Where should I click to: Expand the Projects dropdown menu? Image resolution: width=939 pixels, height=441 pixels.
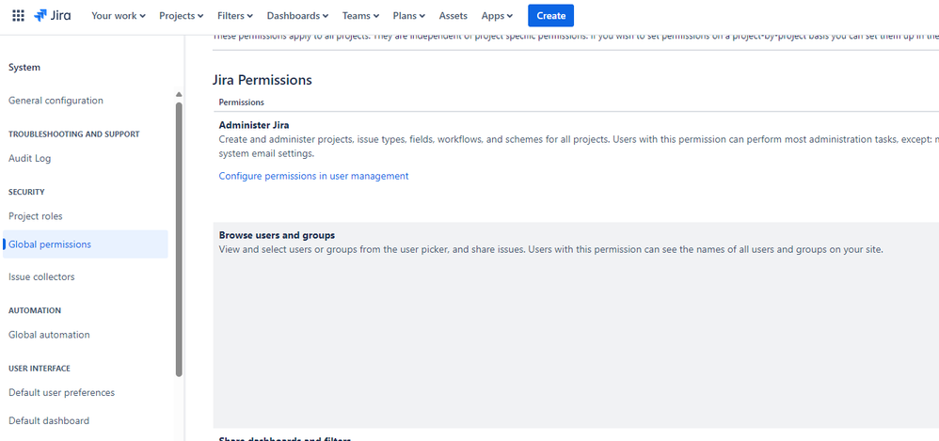tap(181, 16)
